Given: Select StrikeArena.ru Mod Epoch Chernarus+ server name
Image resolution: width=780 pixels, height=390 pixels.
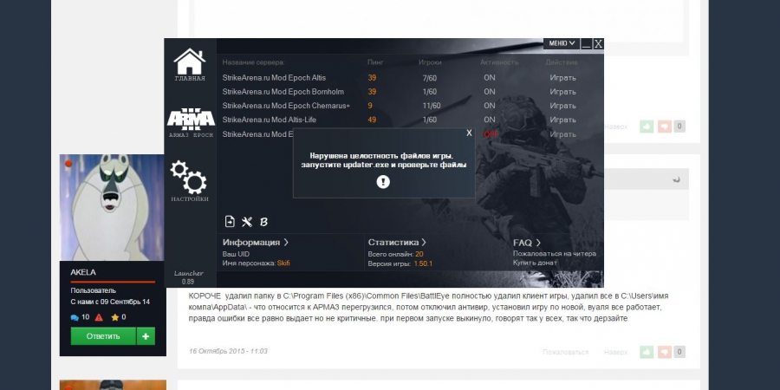Looking at the screenshot, I should (286, 106).
